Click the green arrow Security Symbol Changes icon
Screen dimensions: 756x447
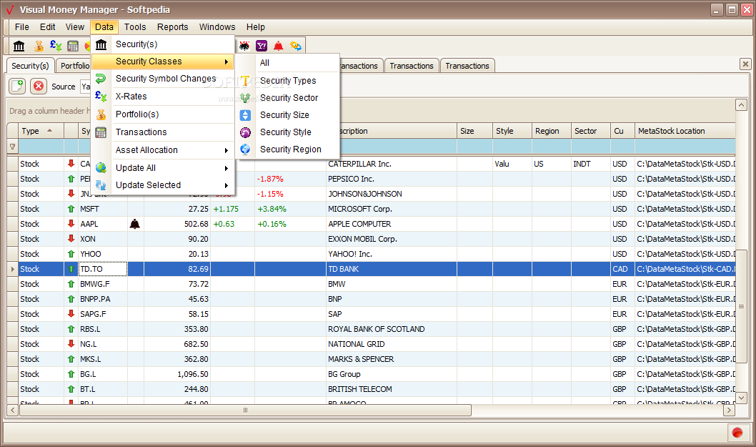(x=101, y=78)
